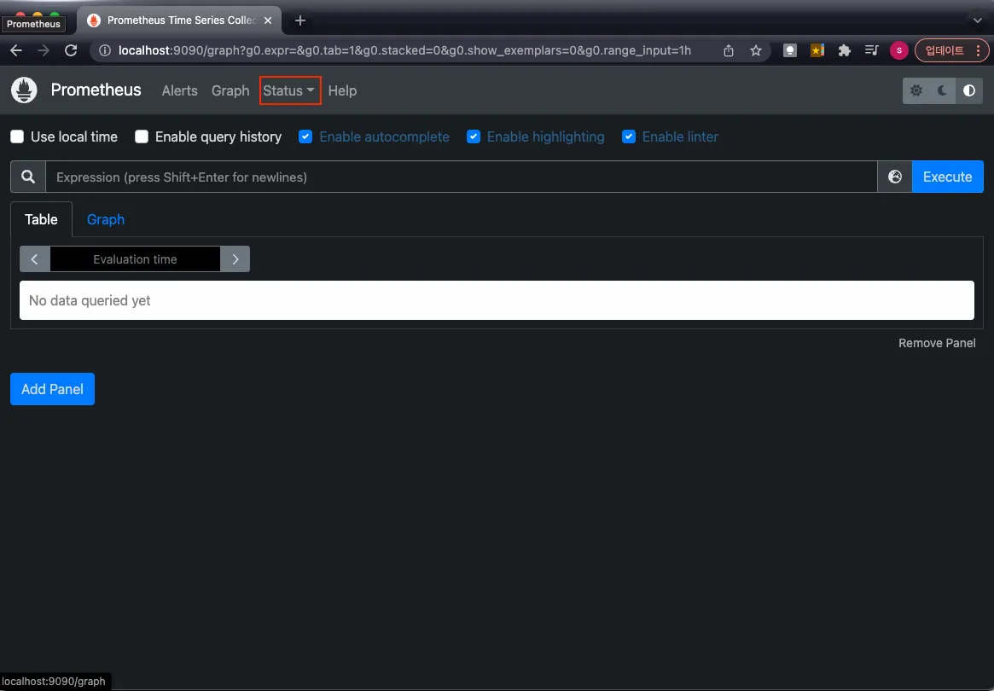Step evaluation time forward
Viewport: 994px width, 691px height.
click(x=235, y=259)
